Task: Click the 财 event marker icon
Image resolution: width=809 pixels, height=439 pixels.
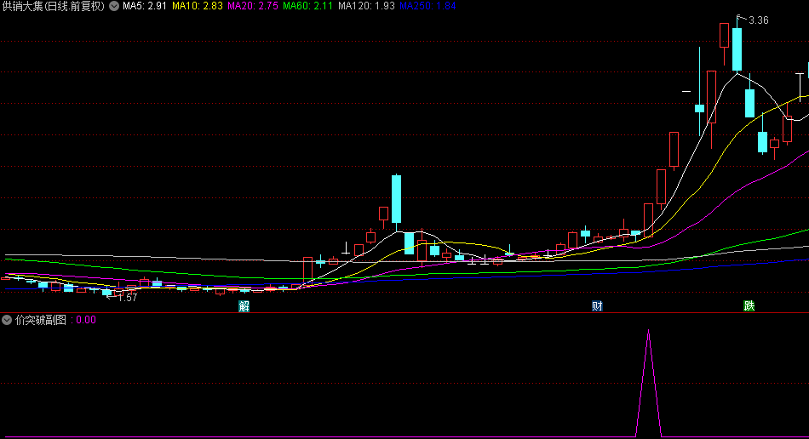Action: [598, 306]
